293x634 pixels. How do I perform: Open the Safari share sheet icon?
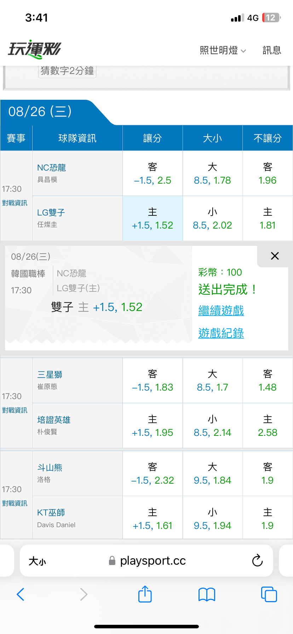pos(145,594)
